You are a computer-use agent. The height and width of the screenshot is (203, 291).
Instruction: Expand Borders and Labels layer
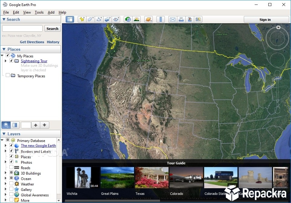coord(5,151)
